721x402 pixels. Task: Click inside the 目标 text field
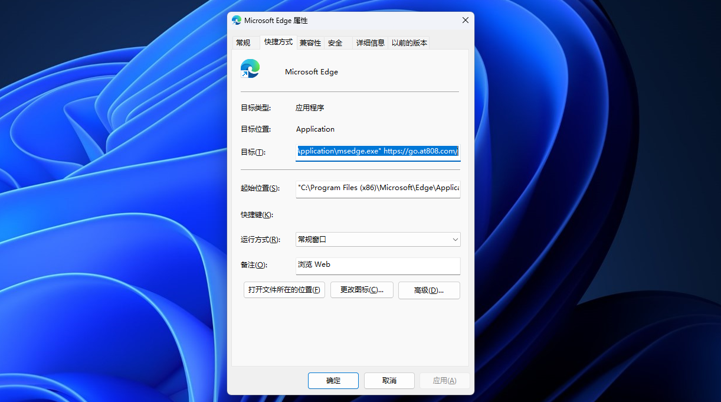[x=378, y=151]
